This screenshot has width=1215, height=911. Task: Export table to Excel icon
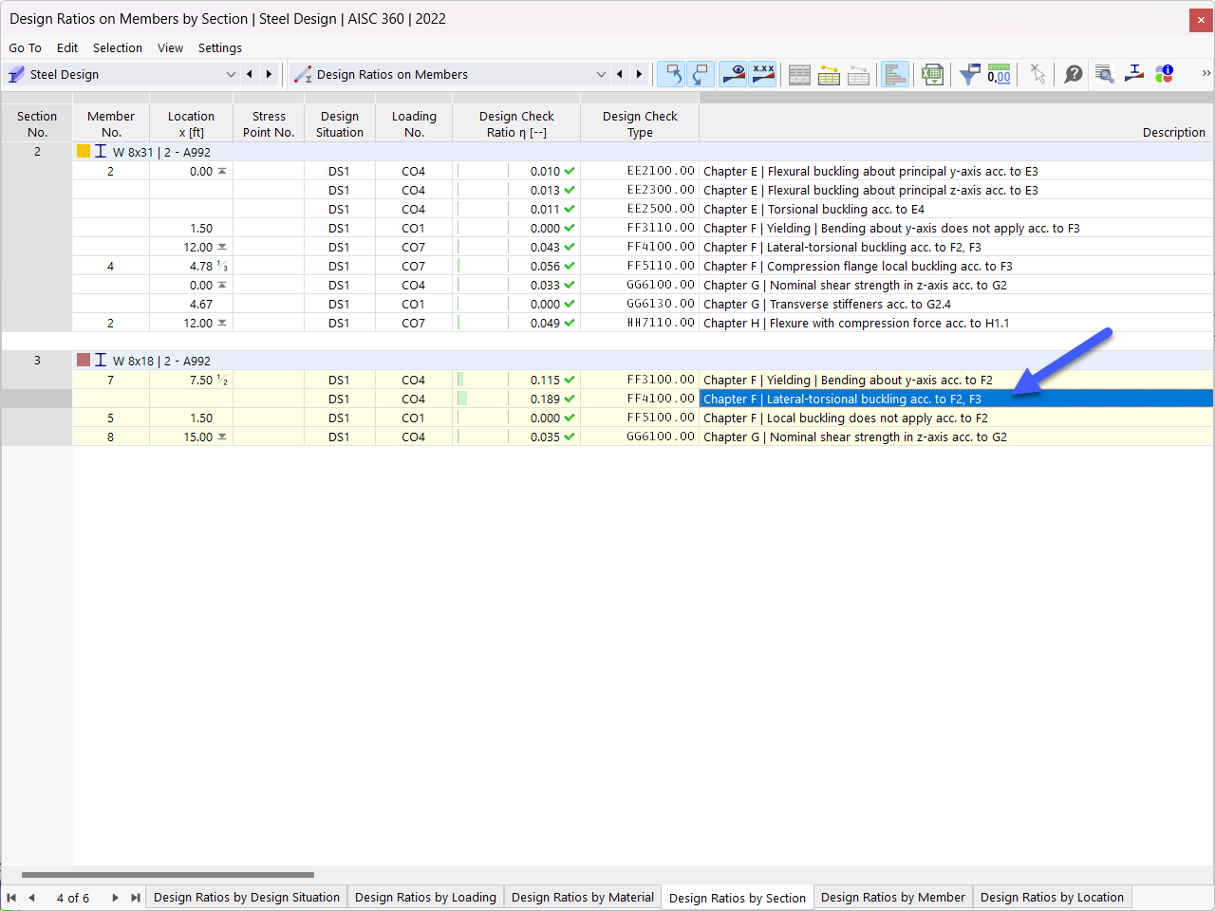click(x=932, y=74)
